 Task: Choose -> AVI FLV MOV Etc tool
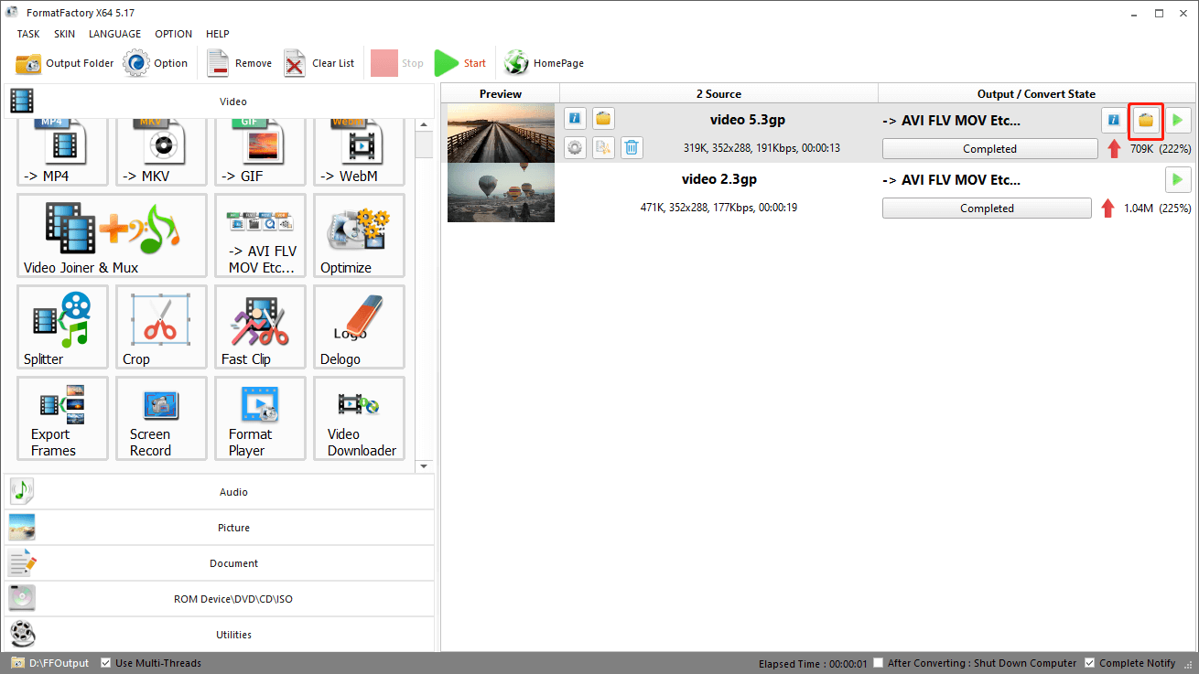[260, 236]
